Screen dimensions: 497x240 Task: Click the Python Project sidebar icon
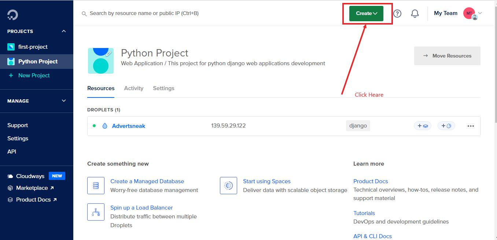[x=11, y=62]
